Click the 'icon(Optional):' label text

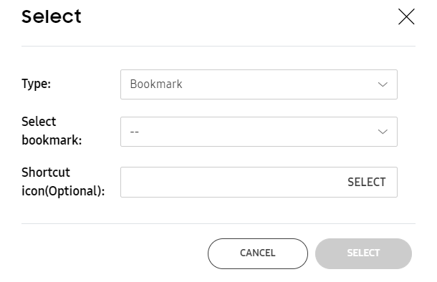click(63, 191)
